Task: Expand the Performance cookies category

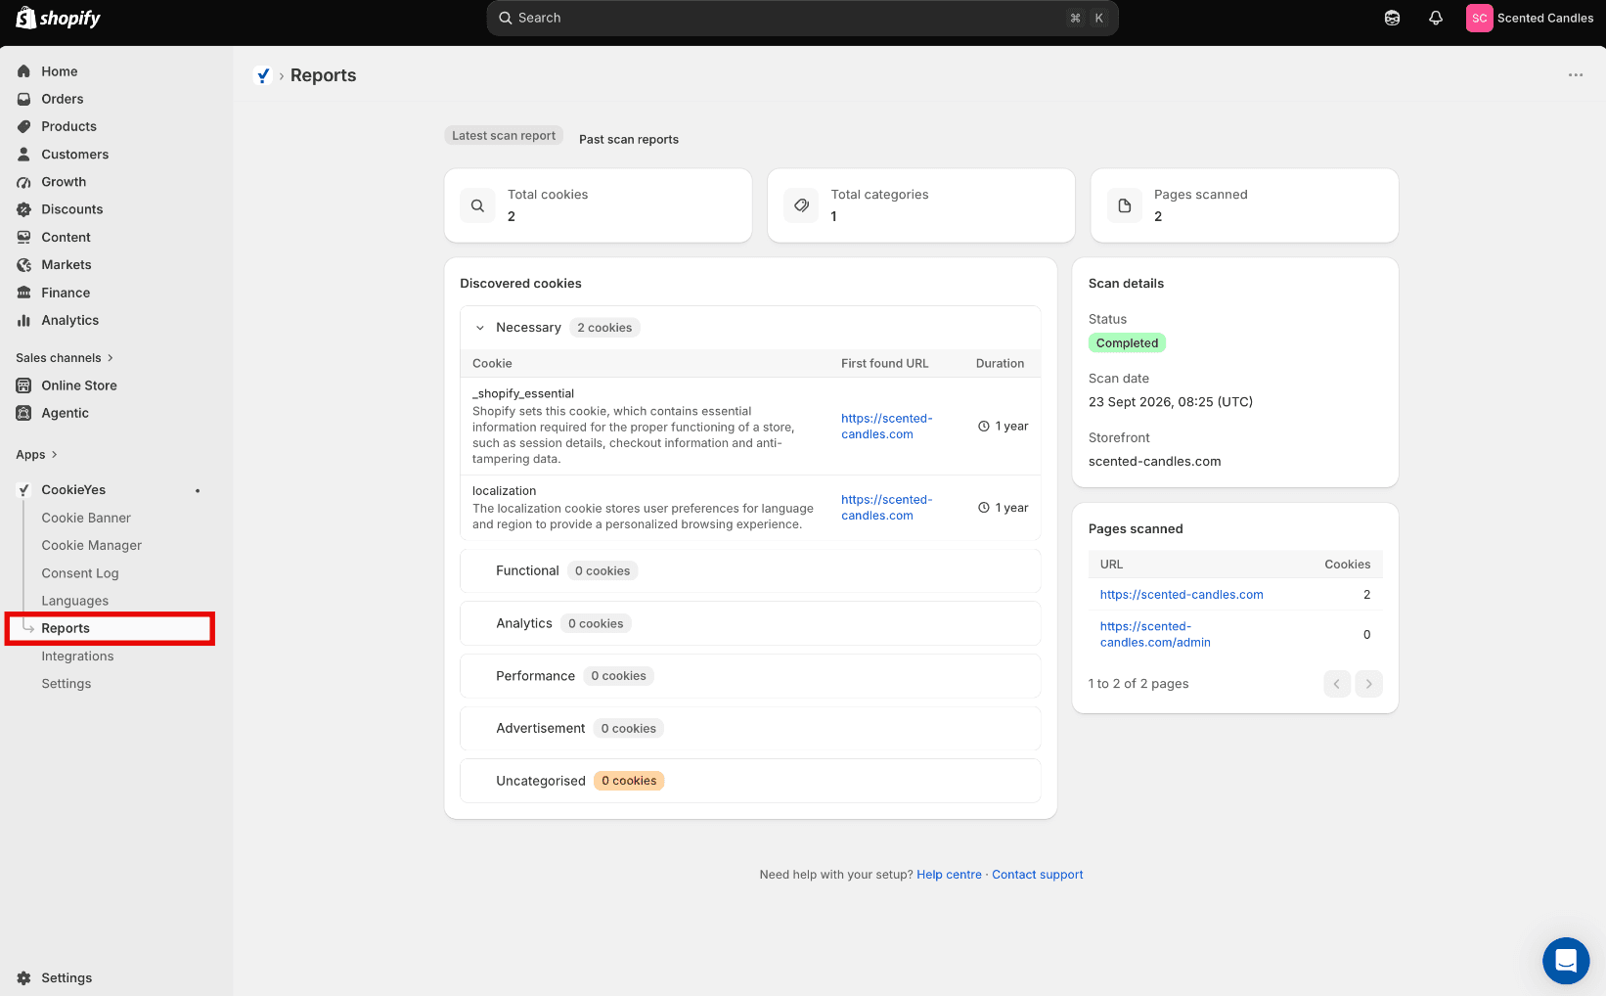Action: [x=750, y=676]
